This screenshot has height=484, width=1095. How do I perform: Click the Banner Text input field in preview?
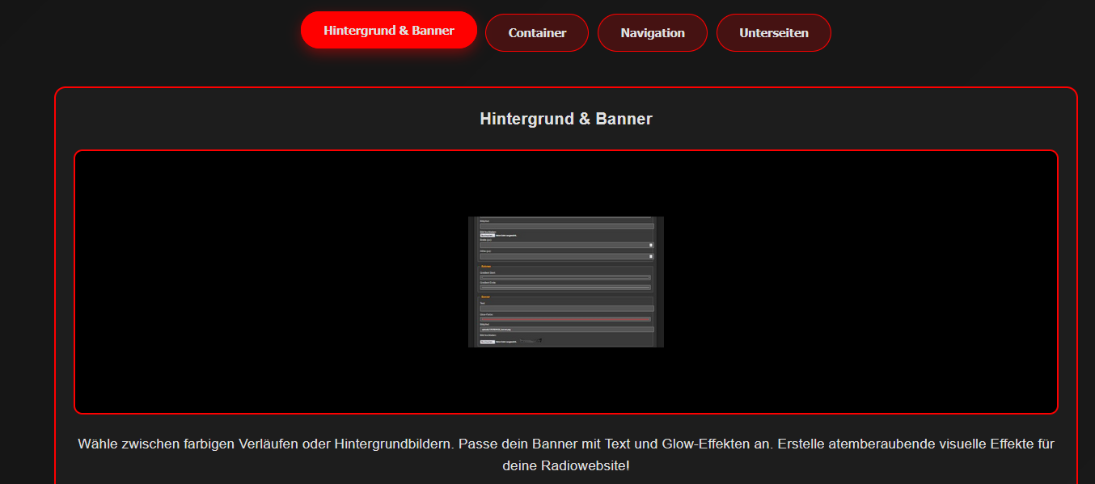pos(566,309)
